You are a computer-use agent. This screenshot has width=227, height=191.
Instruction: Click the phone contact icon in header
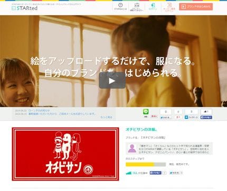tap(137, 5)
